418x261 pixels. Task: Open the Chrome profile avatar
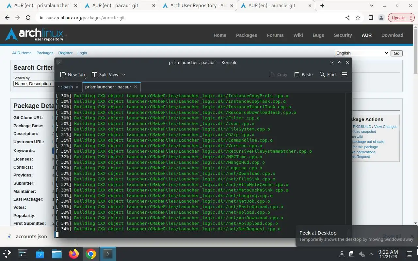(x=381, y=18)
